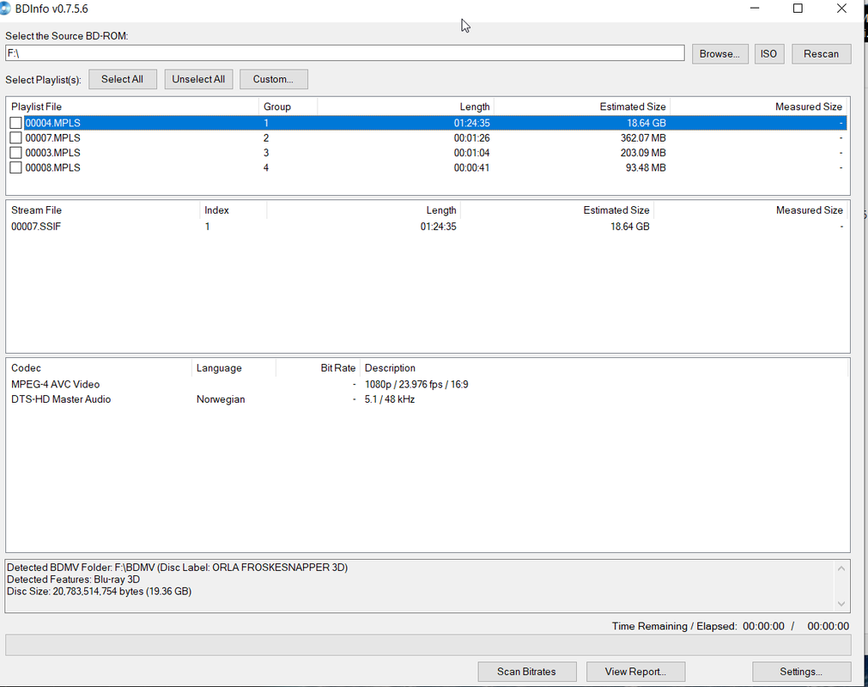Click the Language column header
The image size is (868, 687).
[x=234, y=368]
